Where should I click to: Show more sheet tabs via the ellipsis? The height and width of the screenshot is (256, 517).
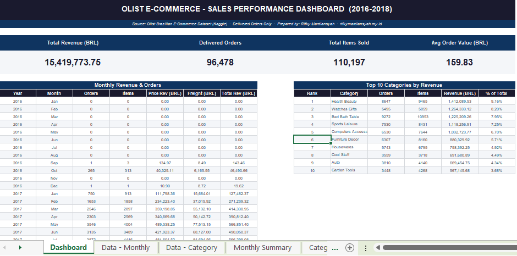335,248
